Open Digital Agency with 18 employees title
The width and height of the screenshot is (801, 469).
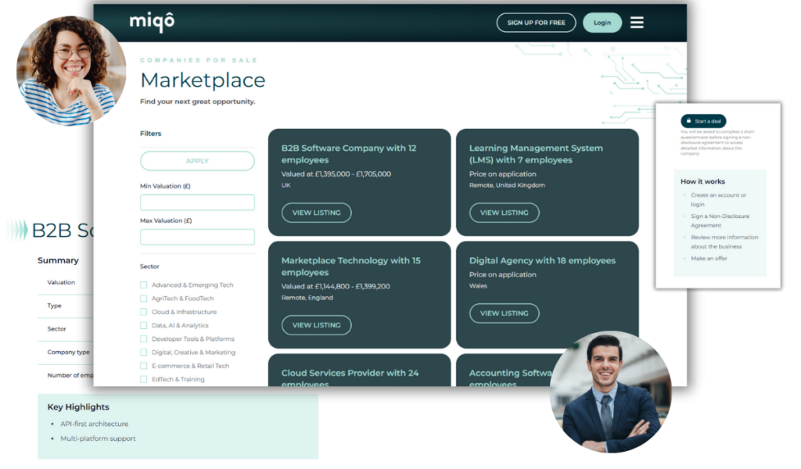tap(543, 261)
